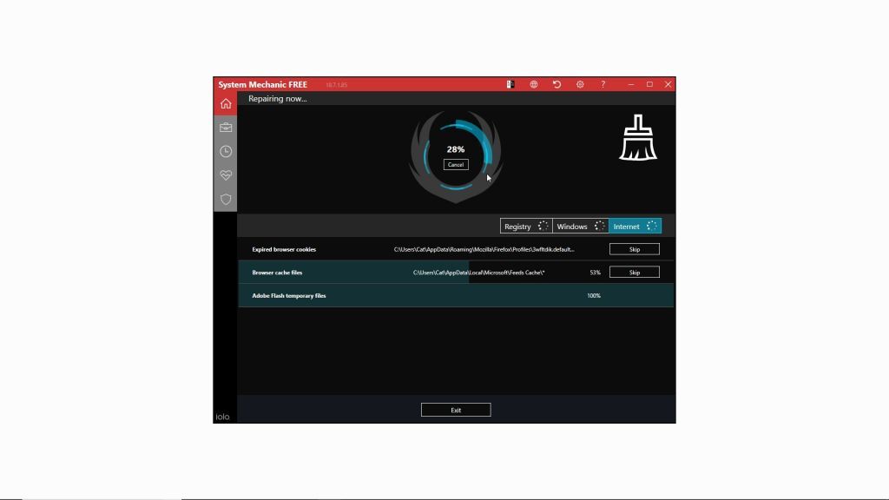Minimize the System Mechanic window
889x500 pixels.
tap(631, 84)
